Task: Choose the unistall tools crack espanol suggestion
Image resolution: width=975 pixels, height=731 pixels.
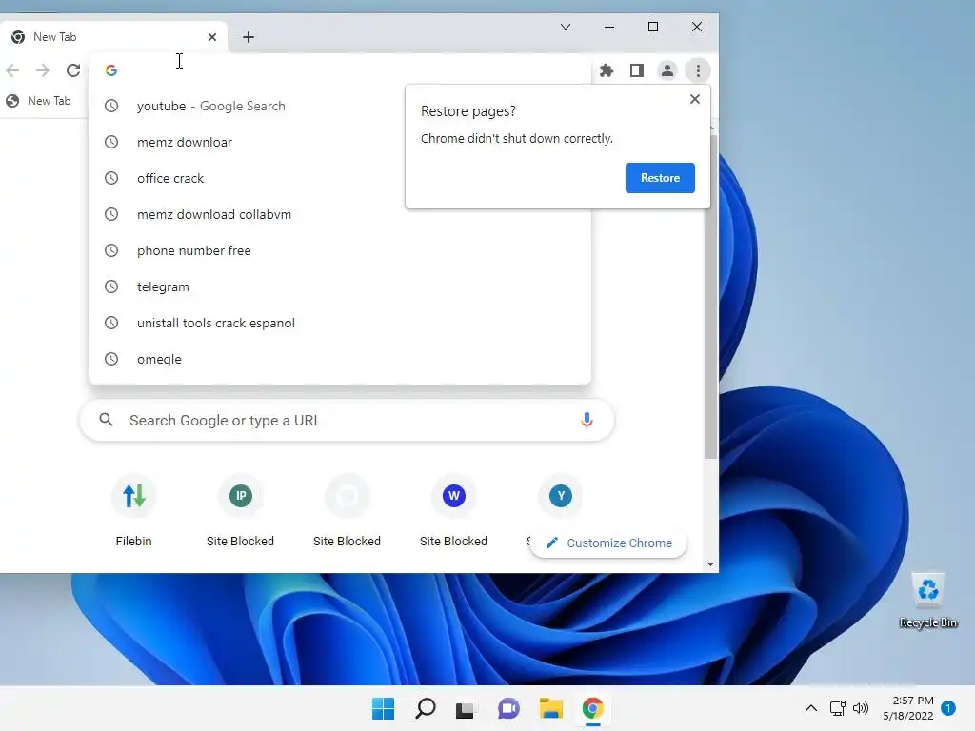Action: click(x=340, y=323)
